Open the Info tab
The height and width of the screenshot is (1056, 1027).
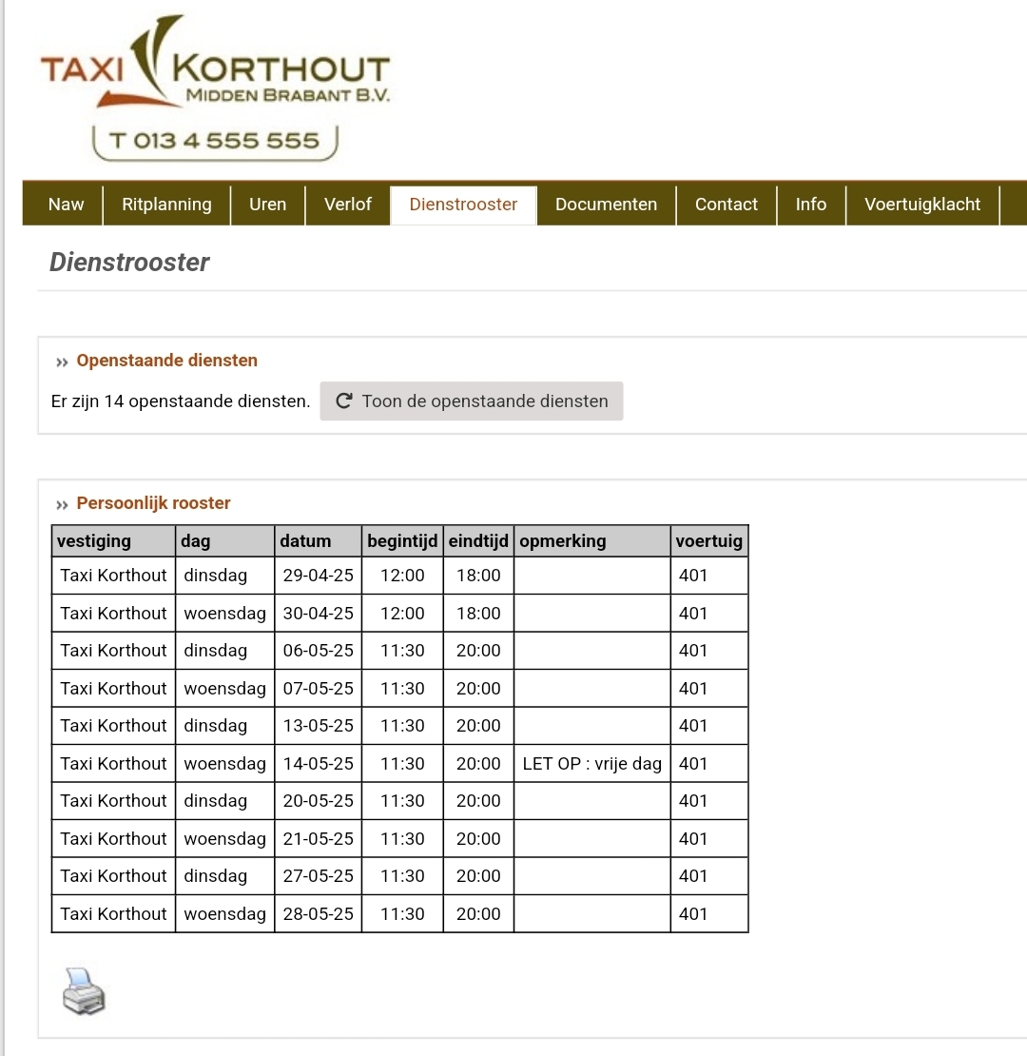[810, 205]
